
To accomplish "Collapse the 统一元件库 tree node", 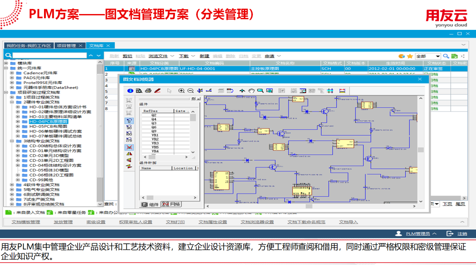I will click(6, 68).
